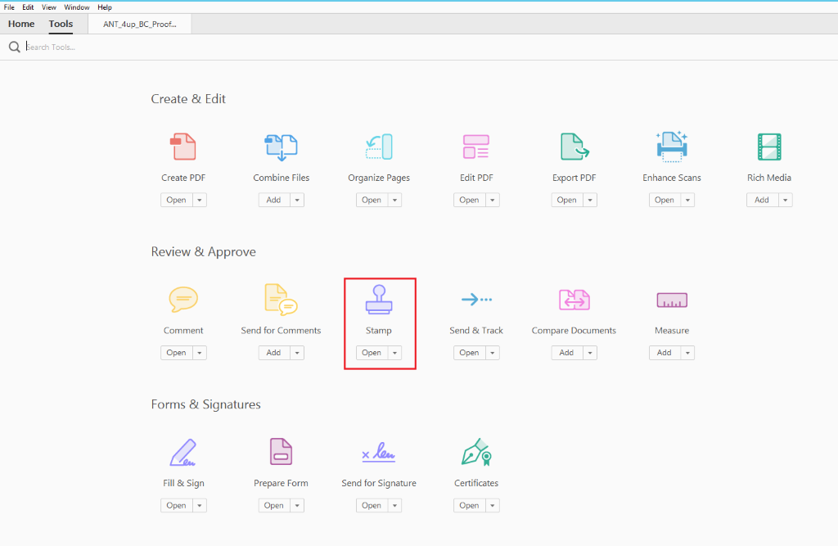Open the Edit PDF tool icon

click(x=475, y=147)
